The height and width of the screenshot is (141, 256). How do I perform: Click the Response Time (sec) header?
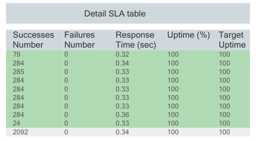(x=136, y=40)
